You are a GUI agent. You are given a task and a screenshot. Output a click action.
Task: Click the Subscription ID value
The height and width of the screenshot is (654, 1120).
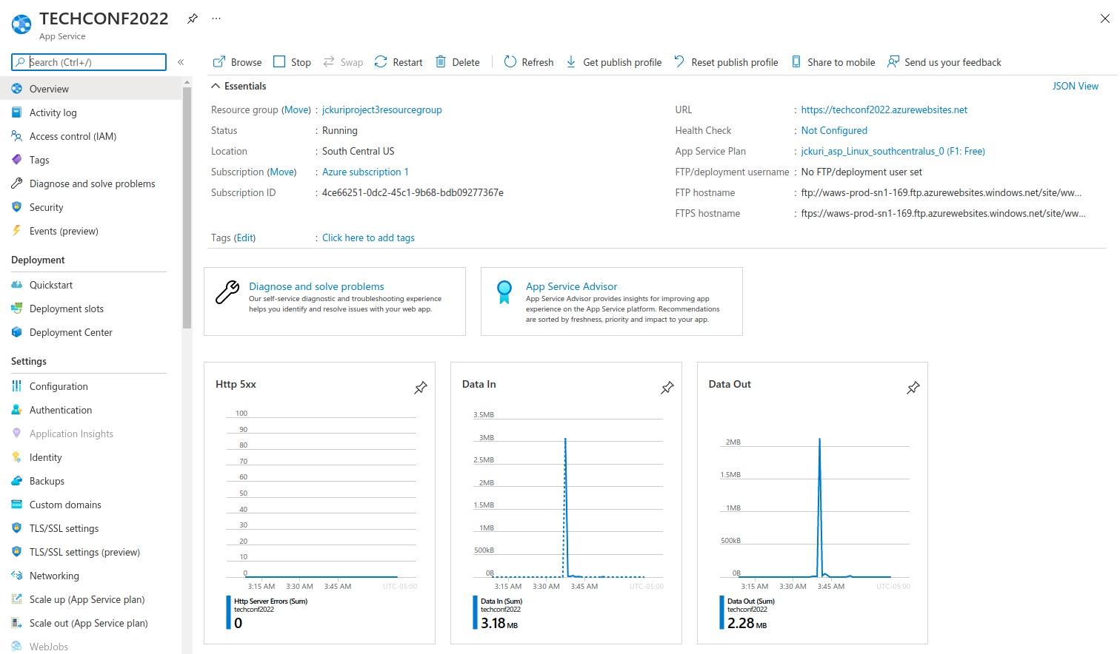(413, 192)
